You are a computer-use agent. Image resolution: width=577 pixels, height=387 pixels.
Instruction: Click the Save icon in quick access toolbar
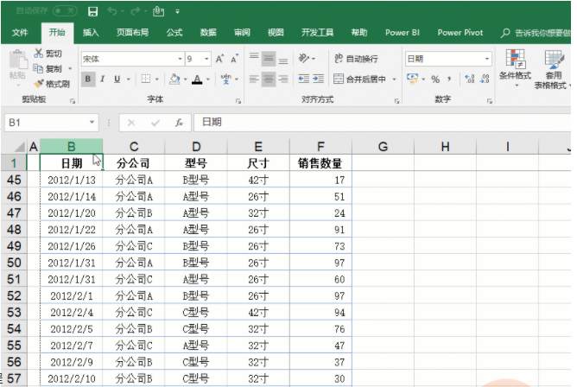click(x=93, y=11)
